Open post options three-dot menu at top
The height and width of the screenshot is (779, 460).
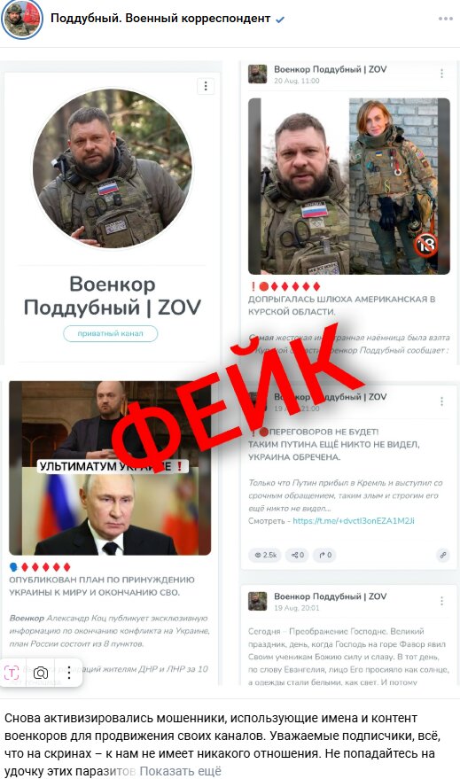[445, 19]
